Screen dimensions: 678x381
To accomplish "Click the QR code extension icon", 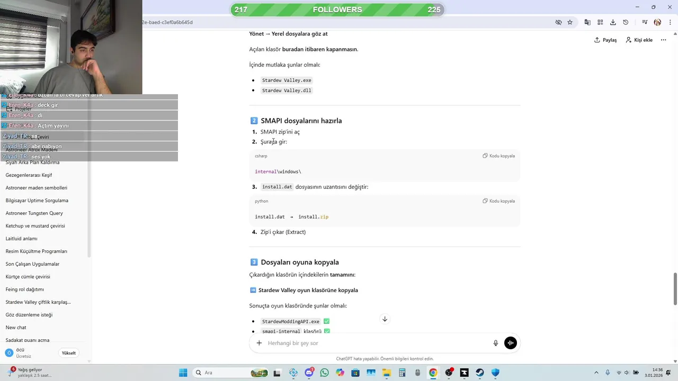I will pyautogui.click(x=600, y=22).
